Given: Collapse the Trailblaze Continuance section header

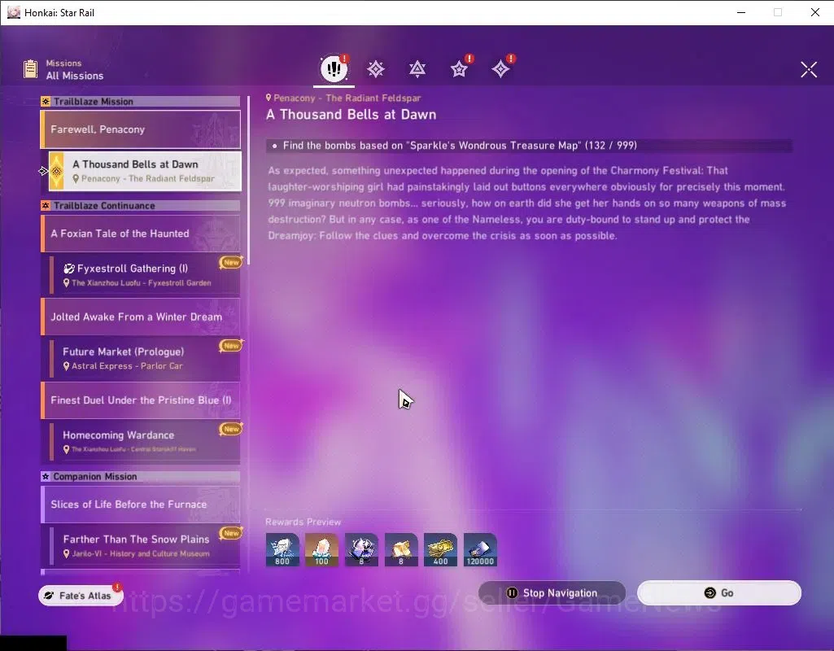Looking at the screenshot, I should click(x=141, y=206).
